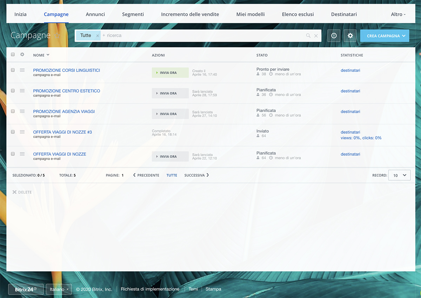Click Invia Ora in the OFFERTA VIAGGI DI NOZZE row scheduled April 22
Screen dimensions: 421x298
pos(170,156)
